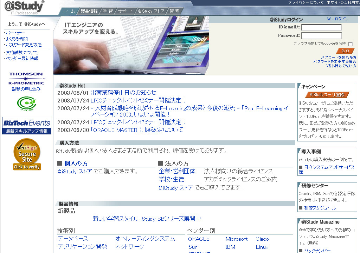Open the 日立システムアンドサービス様 case link

tap(327, 169)
